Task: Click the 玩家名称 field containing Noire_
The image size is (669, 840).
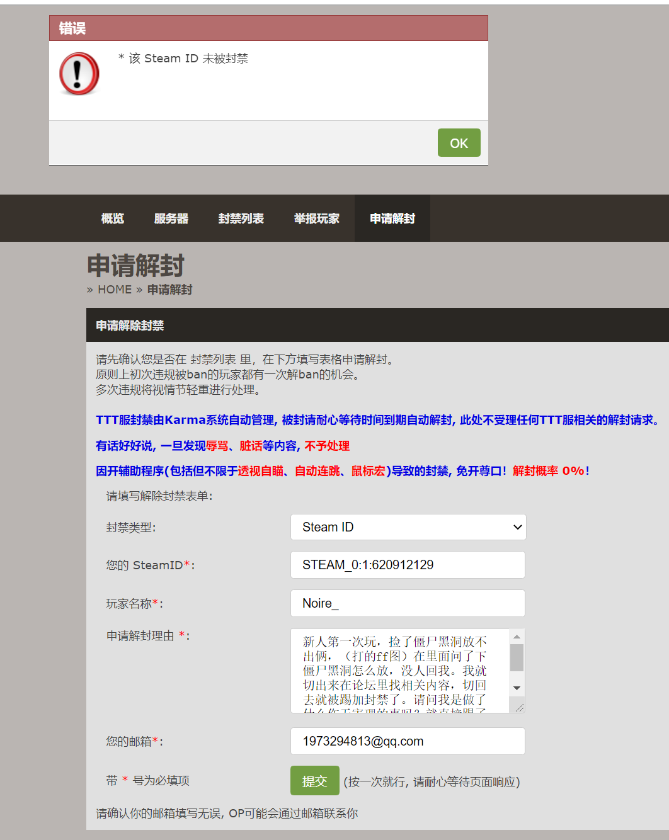Action: click(x=408, y=603)
